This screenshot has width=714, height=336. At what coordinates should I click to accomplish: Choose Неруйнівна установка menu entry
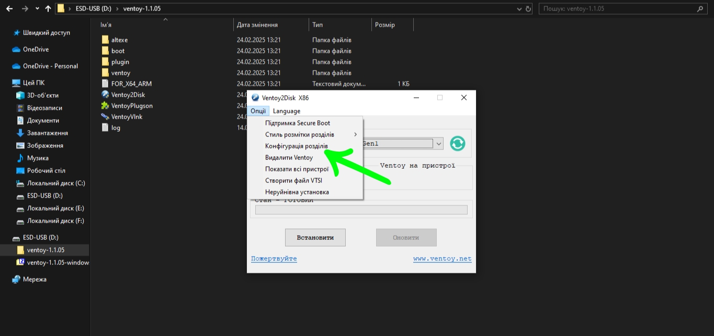(x=305, y=192)
